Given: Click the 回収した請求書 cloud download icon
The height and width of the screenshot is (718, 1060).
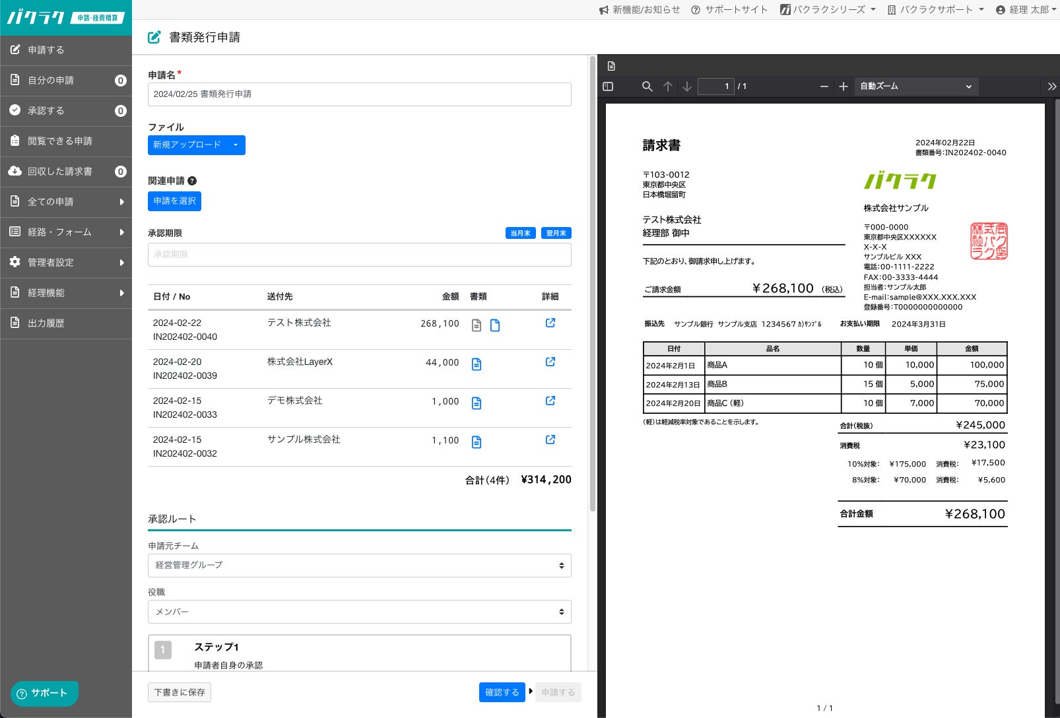Looking at the screenshot, I should point(15,171).
